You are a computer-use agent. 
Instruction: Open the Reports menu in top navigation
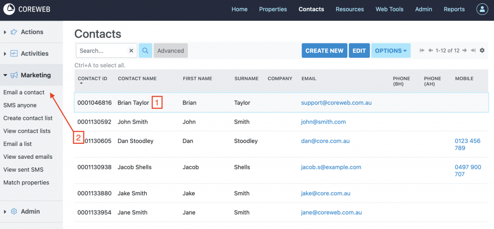coord(454,9)
